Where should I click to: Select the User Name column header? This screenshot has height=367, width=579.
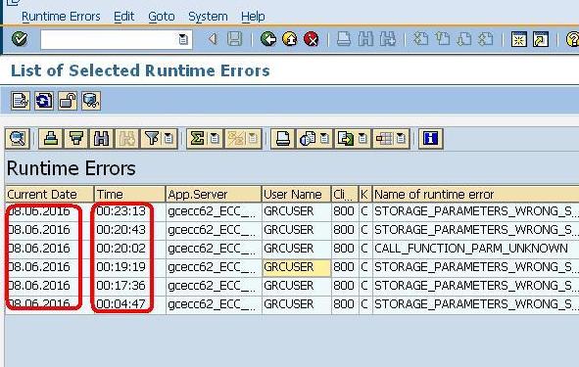(x=297, y=195)
